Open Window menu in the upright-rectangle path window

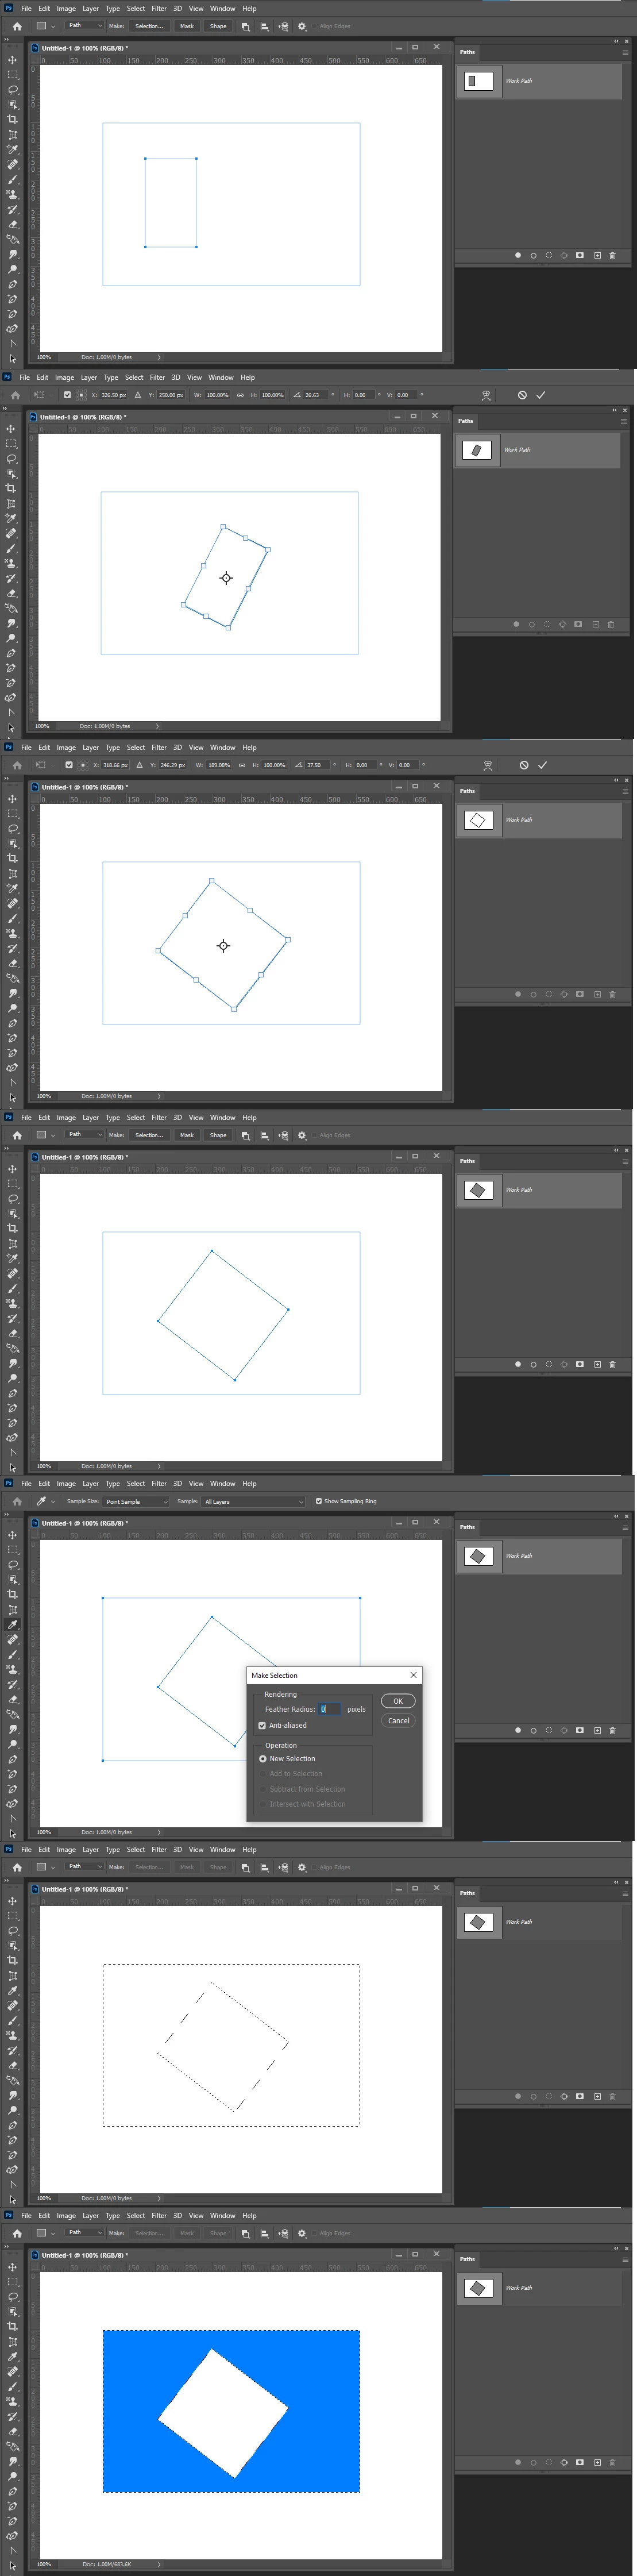pos(223,8)
